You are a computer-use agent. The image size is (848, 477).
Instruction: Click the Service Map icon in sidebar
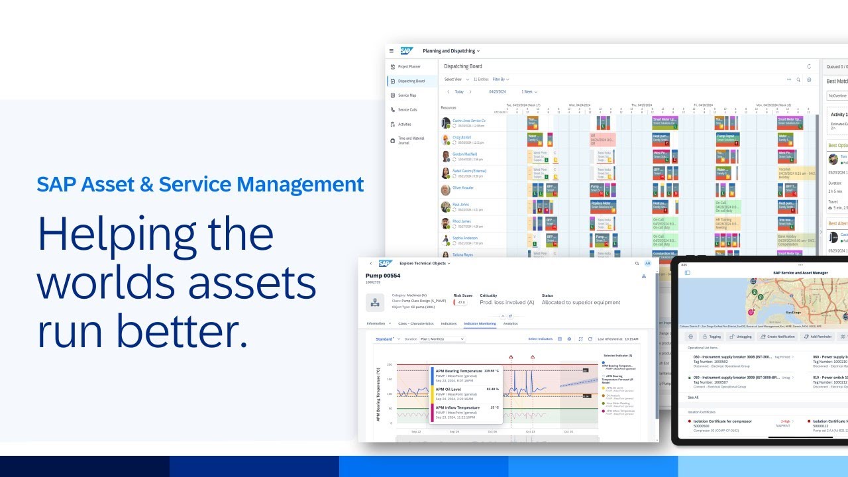[393, 95]
